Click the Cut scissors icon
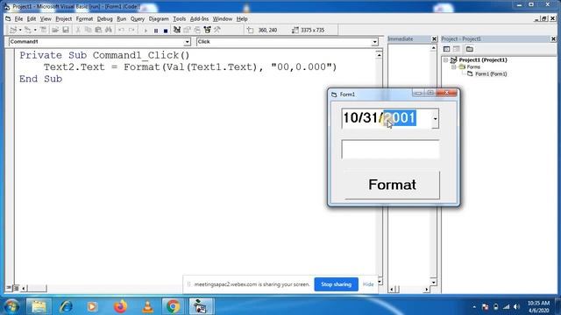 pyautogui.click(x=78, y=30)
